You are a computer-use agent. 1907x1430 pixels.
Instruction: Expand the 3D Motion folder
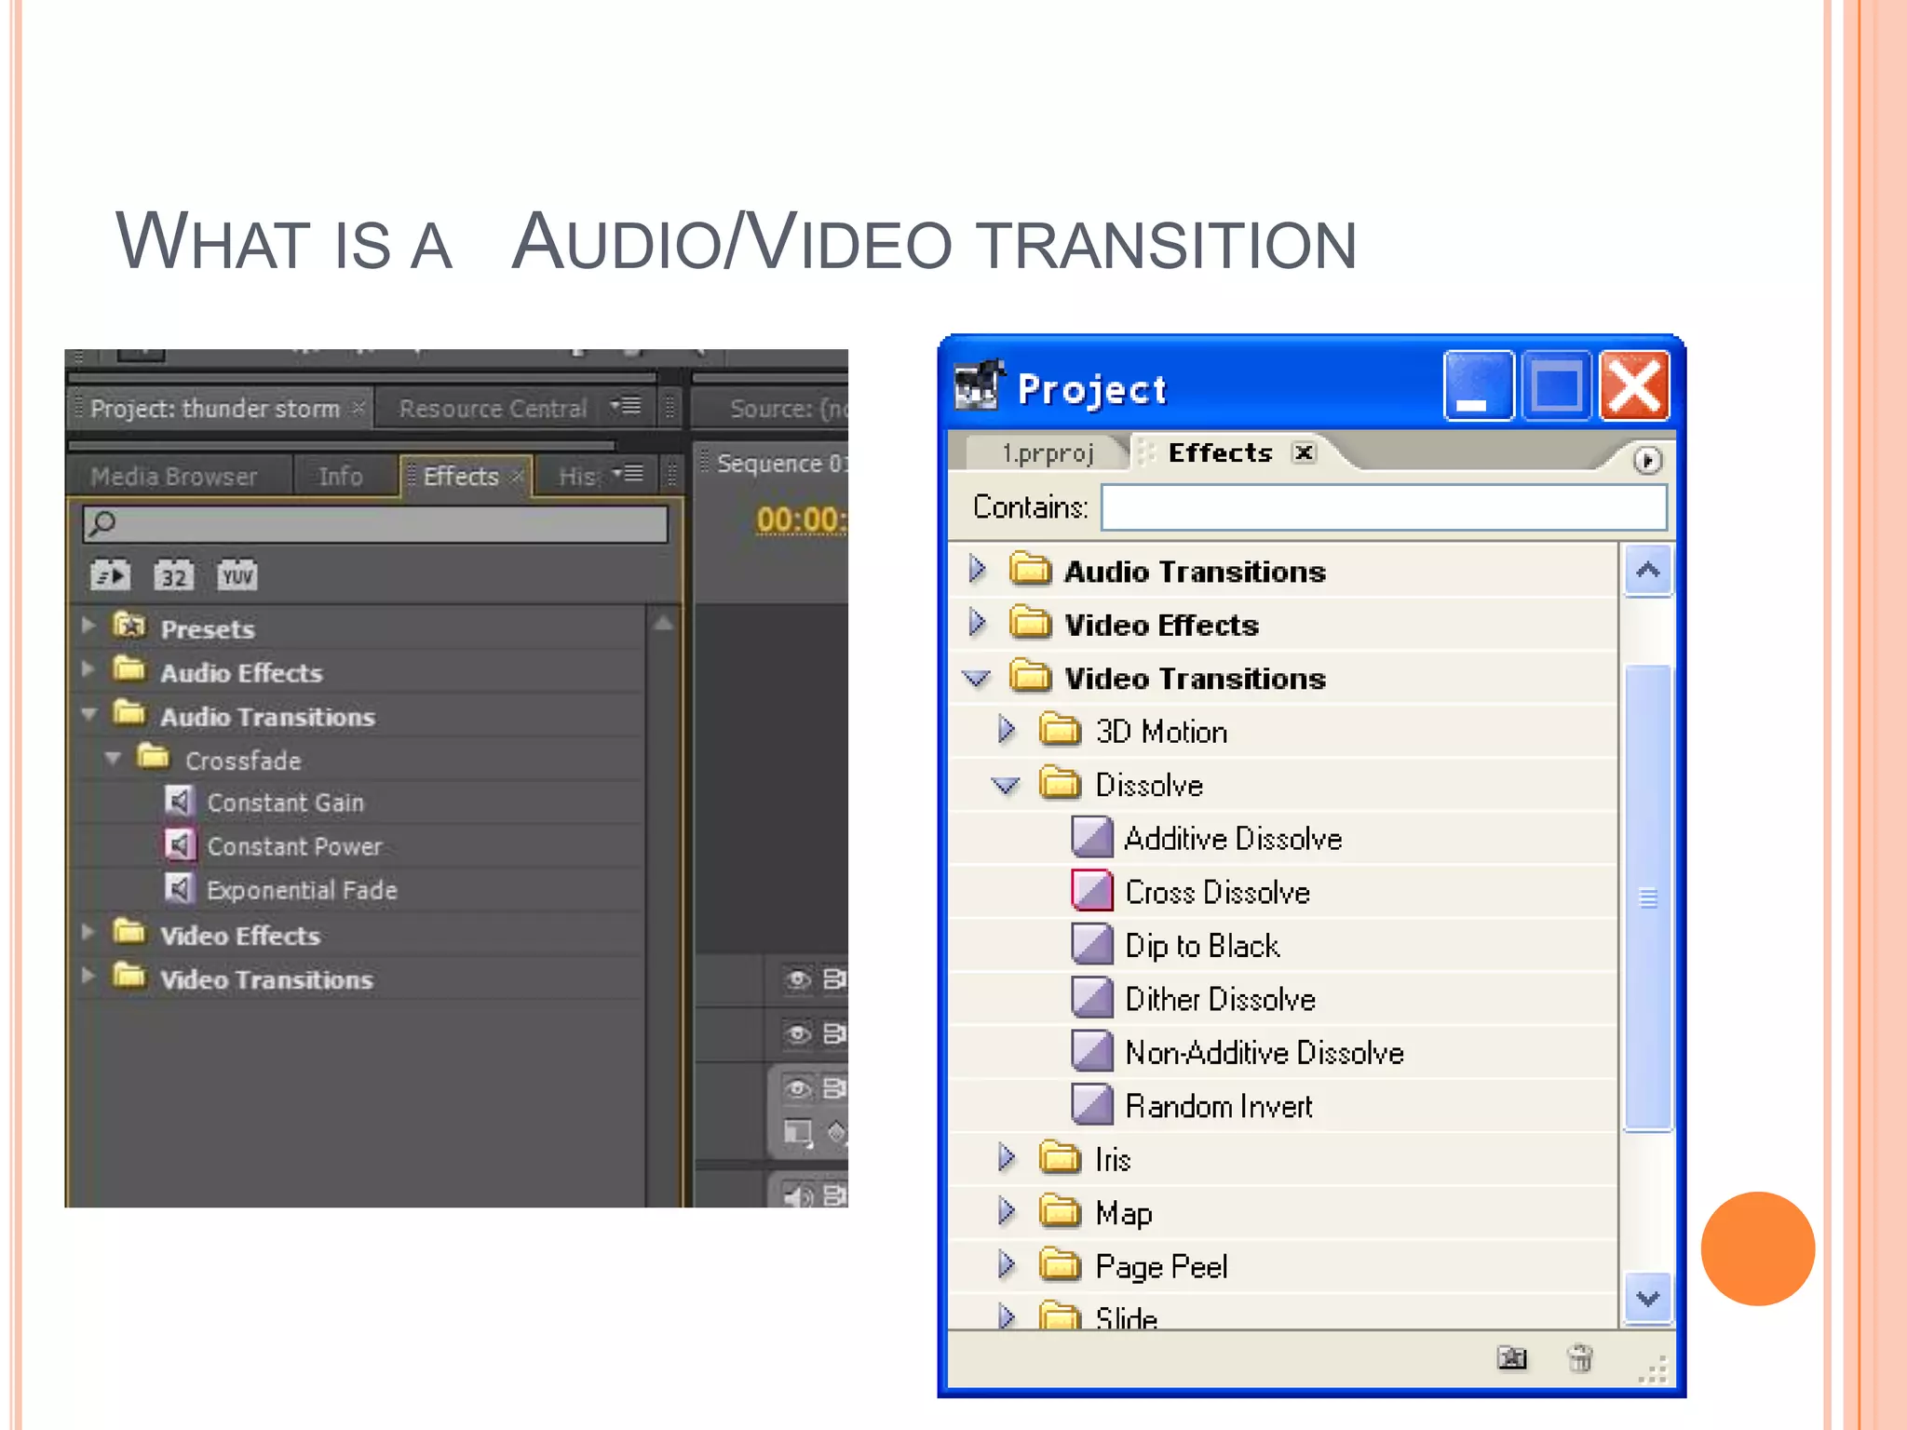[1006, 730]
